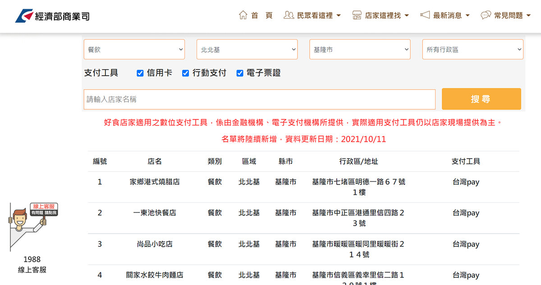Image resolution: width=541 pixels, height=285 pixels.
Task: Uncheck the 行動支付 checkbox
Action: 185,73
